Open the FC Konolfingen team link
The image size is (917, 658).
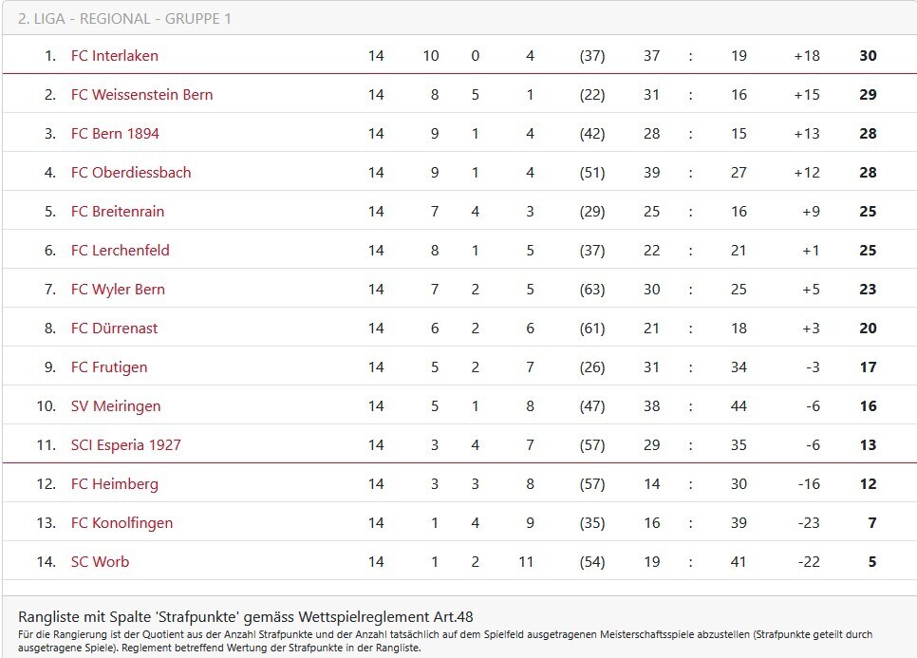pos(122,523)
